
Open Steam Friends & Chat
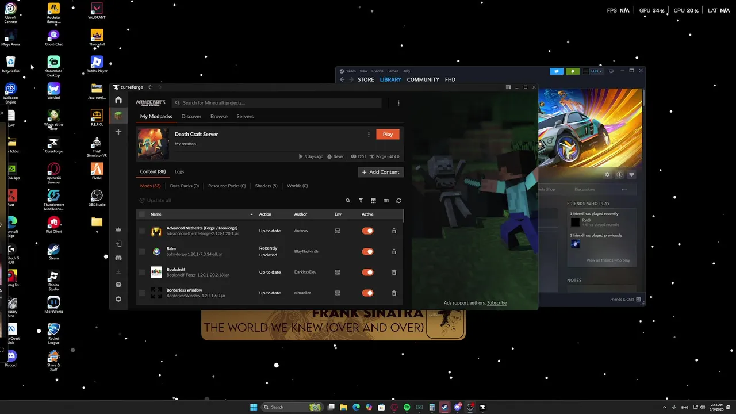click(x=626, y=300)
